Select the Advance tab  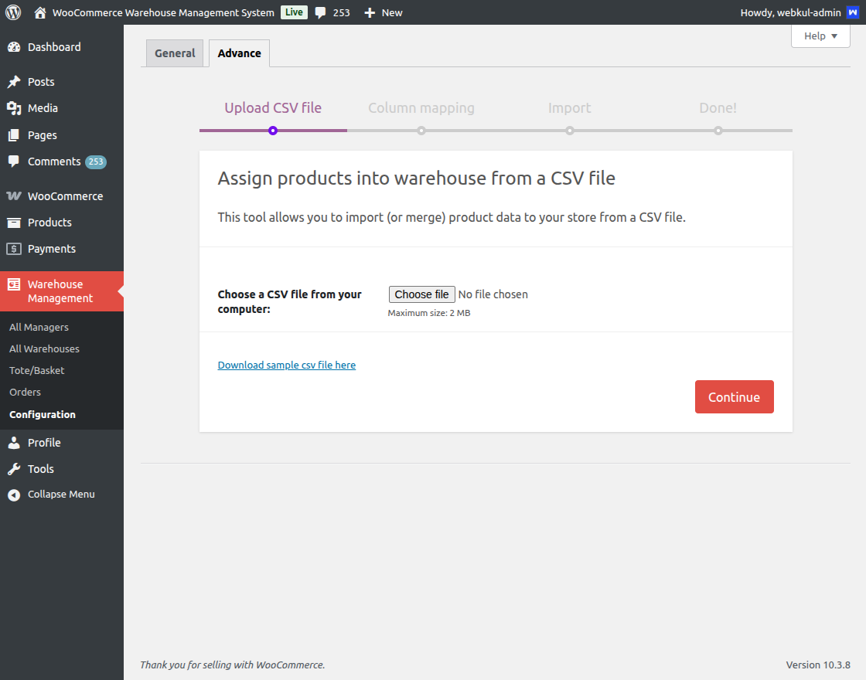(239, 53)
